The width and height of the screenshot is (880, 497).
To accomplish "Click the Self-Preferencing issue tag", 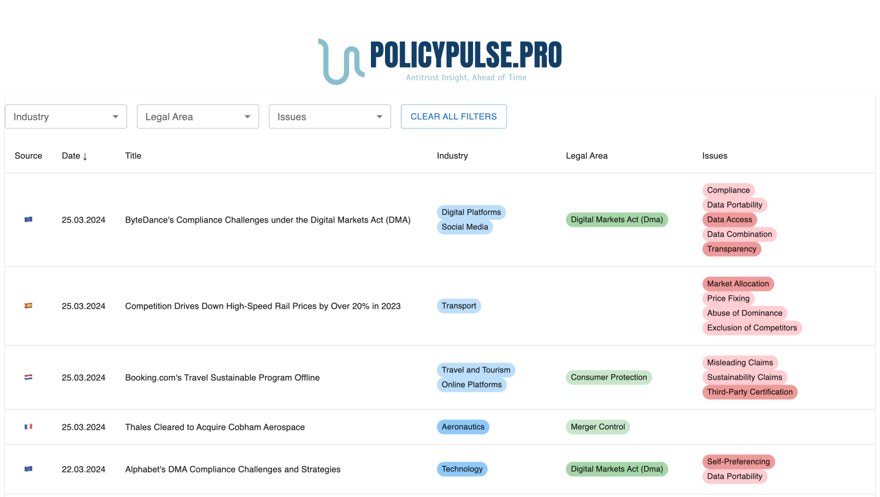I will tap(738, 462).
